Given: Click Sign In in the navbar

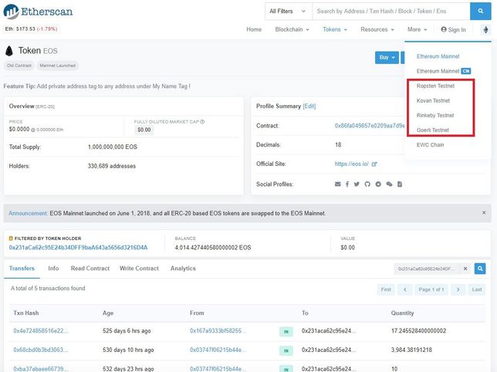Looking at the screenshot, I should [453, 29].
